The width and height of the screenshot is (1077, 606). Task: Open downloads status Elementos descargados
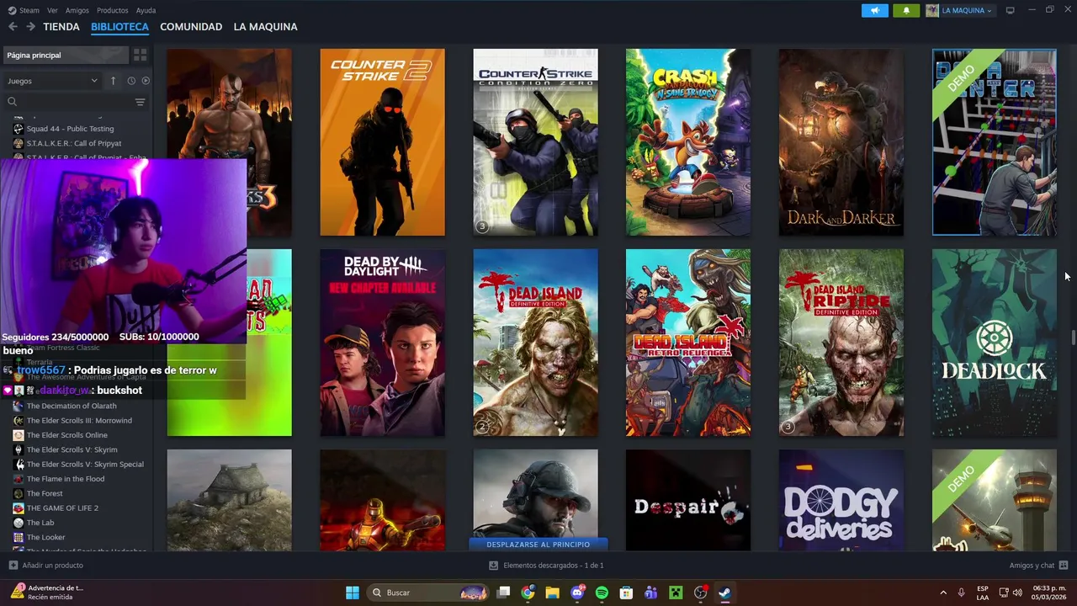(546, 566)
